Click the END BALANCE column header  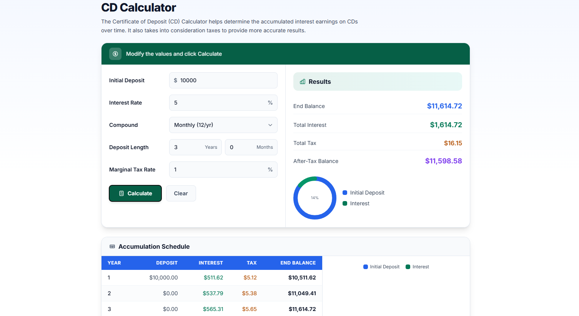(x=298, y=263)
